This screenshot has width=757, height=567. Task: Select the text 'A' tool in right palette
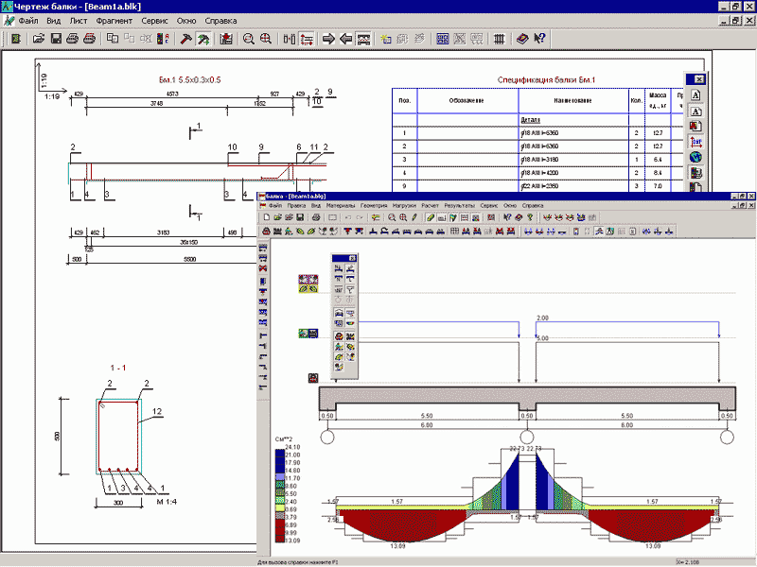tap(695, 94)
